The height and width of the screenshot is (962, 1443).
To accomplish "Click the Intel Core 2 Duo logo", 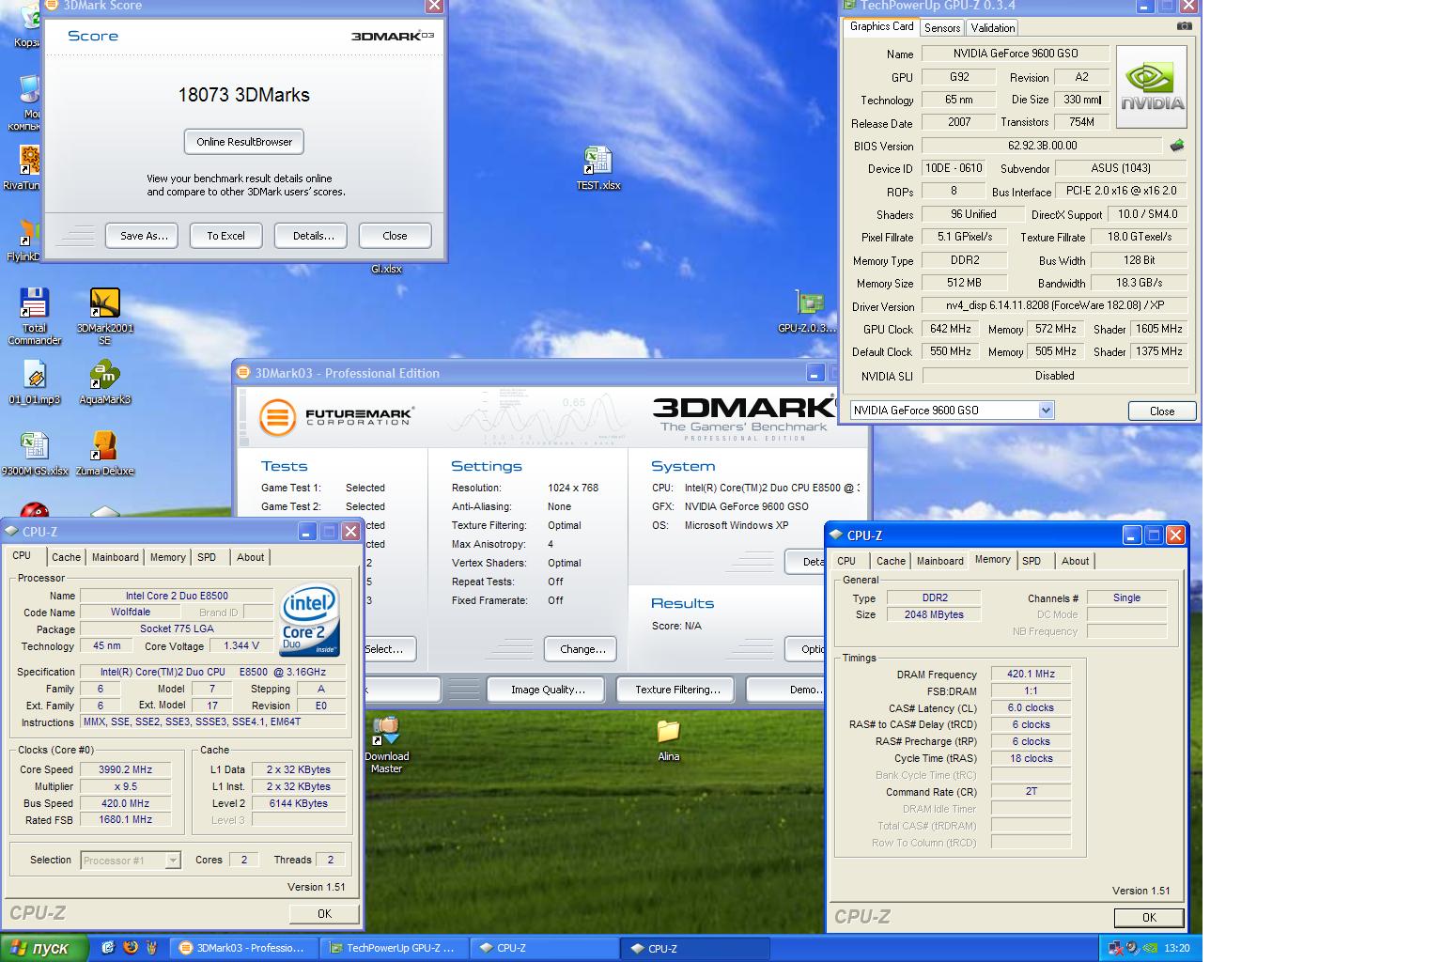I will [309, 619].
